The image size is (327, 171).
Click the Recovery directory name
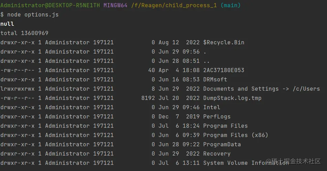[217, 154]
